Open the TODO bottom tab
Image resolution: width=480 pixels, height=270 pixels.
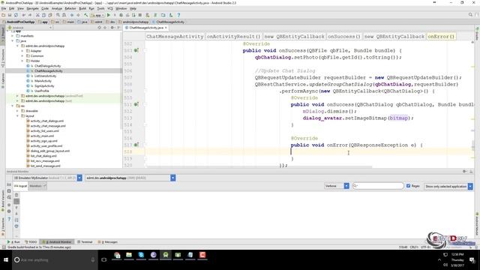pos(31,241)
